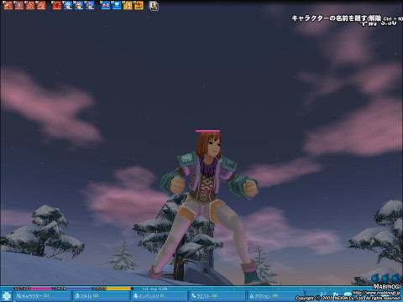The width and height of the screenshot is (403, 302).
Task: Activate the blue winged-heart hotkey icon
Action: (106, 5)
